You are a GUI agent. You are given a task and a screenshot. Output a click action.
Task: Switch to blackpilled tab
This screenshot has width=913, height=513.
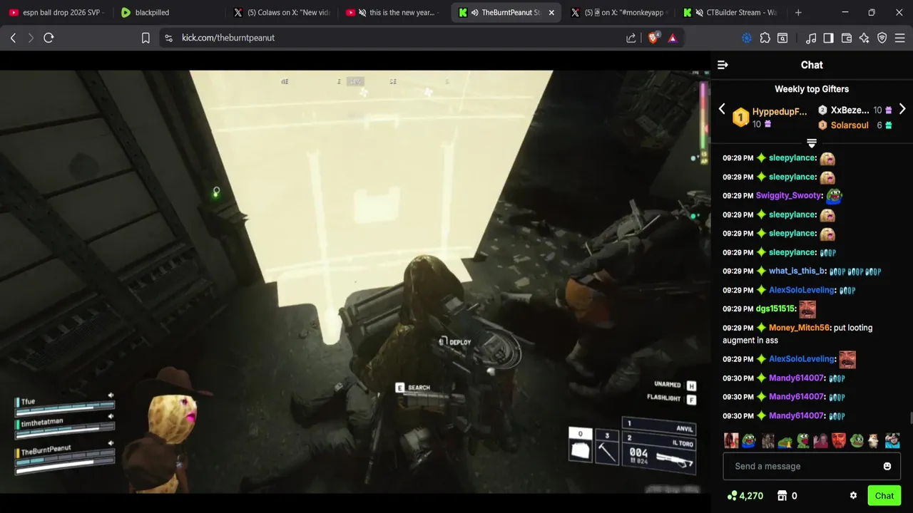click(x=168, y=12)
